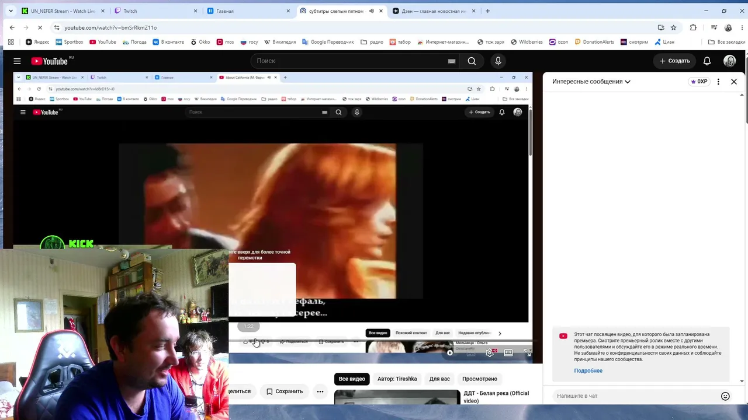Viewport: 748px width, 420px height.
Task: Expand the радио bookmarks folder
Action: click(x=372, y=42)
